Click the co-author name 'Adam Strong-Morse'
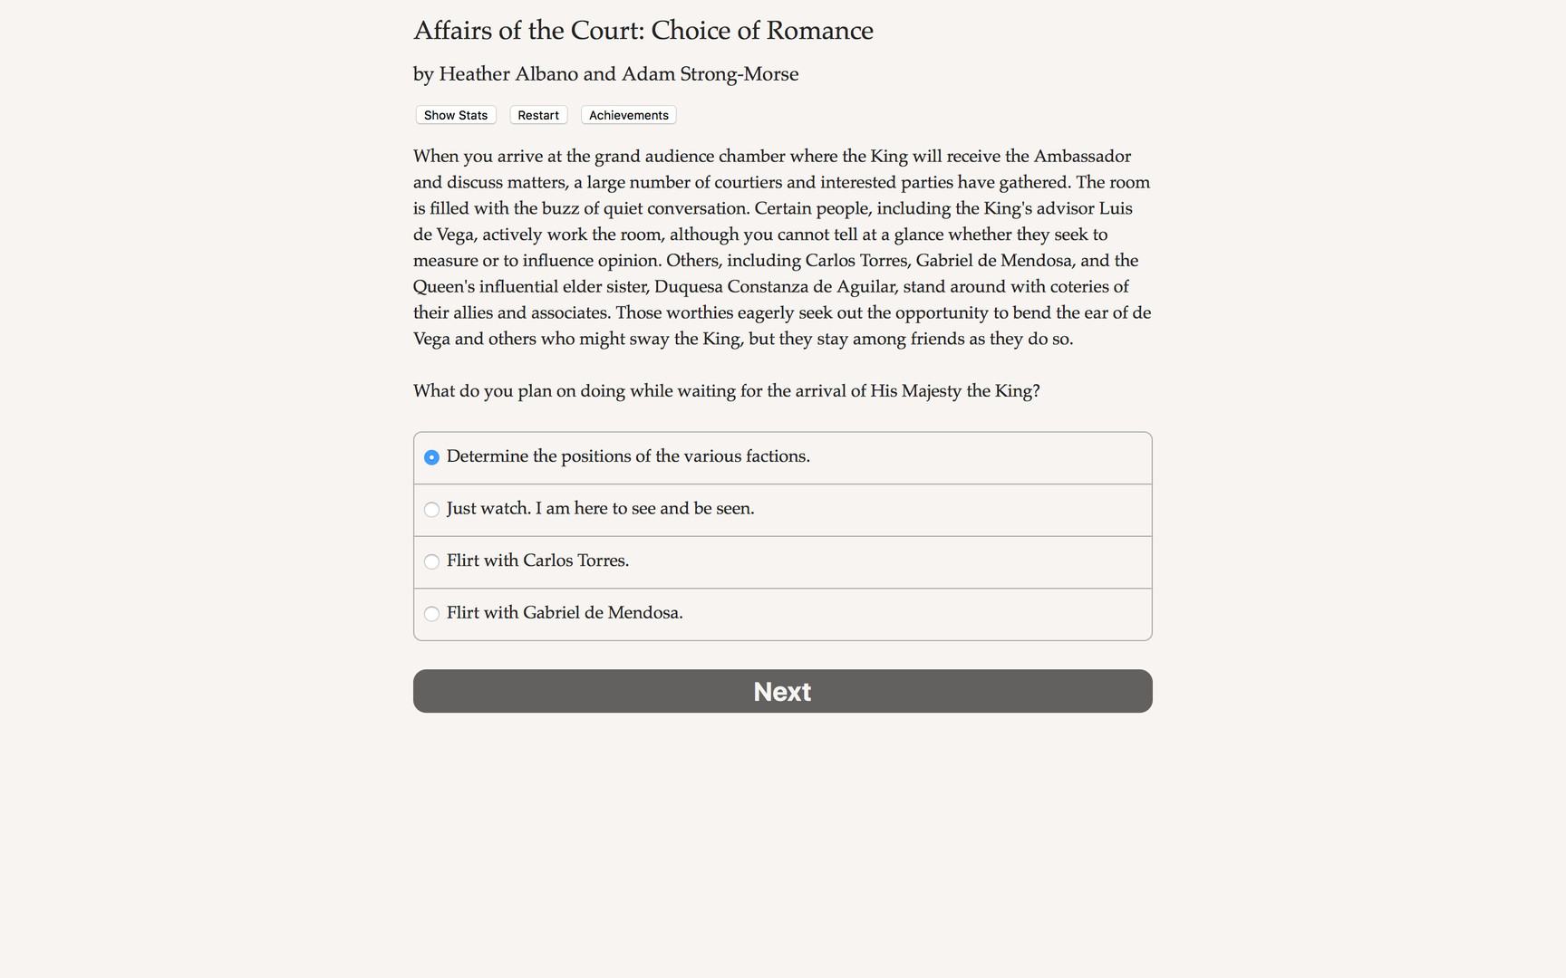1566x978 pixels. click(710, 74)
